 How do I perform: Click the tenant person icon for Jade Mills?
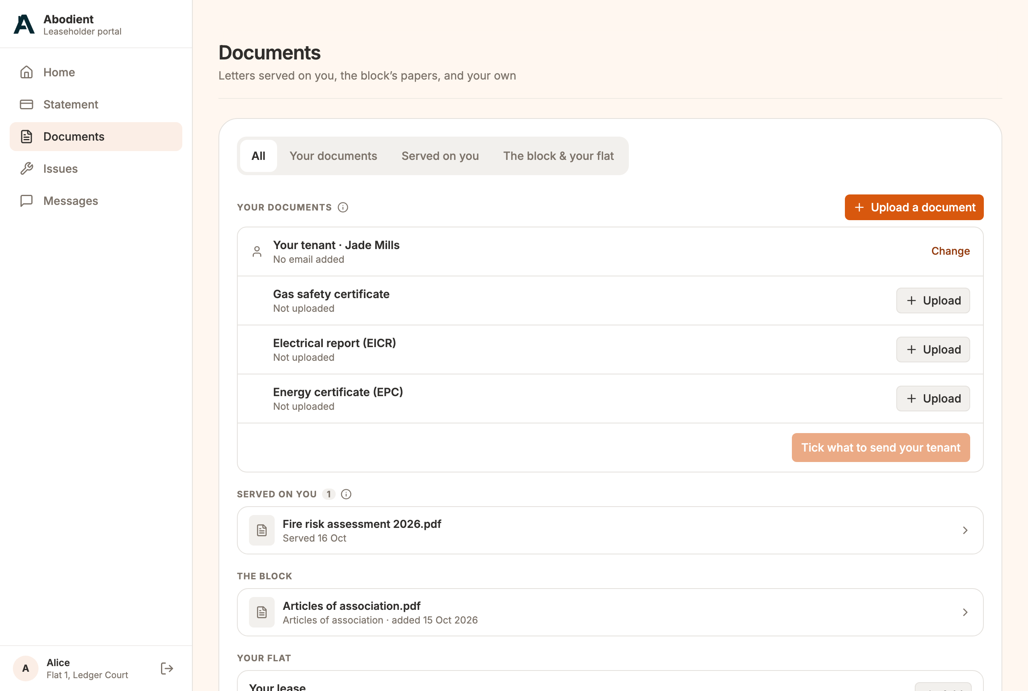[257, 251]
